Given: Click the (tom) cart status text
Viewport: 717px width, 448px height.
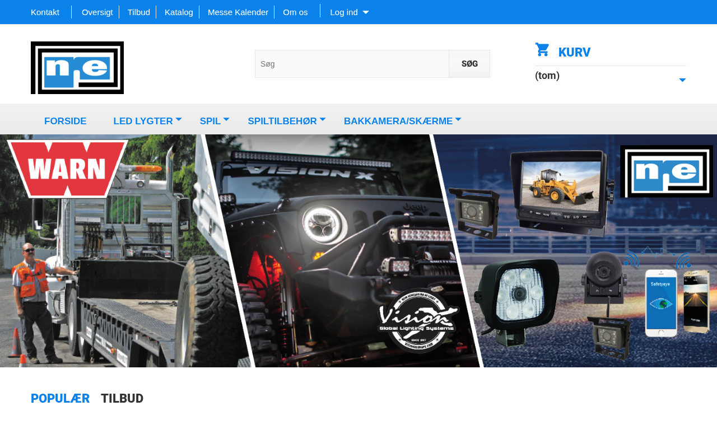Looking at the screenshot, I should (x=547, y=76).
